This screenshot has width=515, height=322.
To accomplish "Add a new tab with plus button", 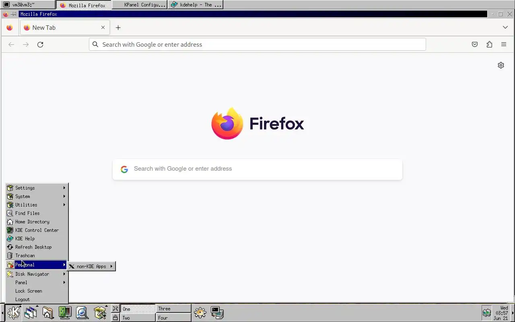I will click(x=118, y=28).
